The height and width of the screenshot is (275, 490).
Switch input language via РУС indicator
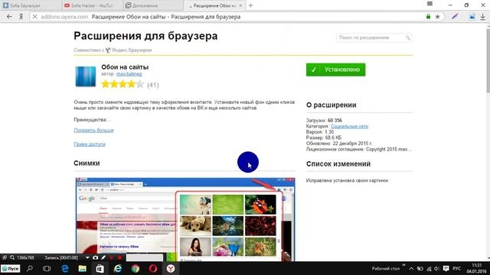pos(456,268)
